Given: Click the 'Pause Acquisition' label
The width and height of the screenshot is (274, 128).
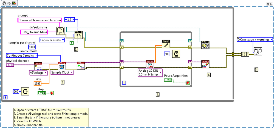Looking at the screenshot, I should (176, 75).
